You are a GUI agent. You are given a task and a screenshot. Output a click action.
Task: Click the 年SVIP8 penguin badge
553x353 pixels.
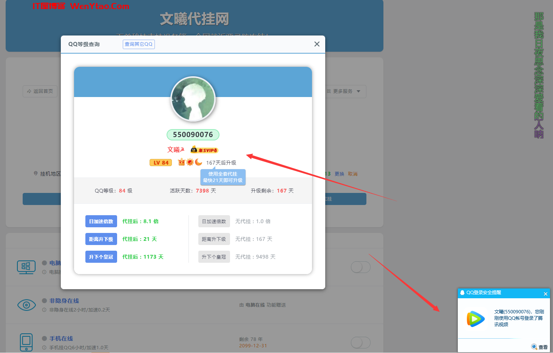(x=204, y=150)
